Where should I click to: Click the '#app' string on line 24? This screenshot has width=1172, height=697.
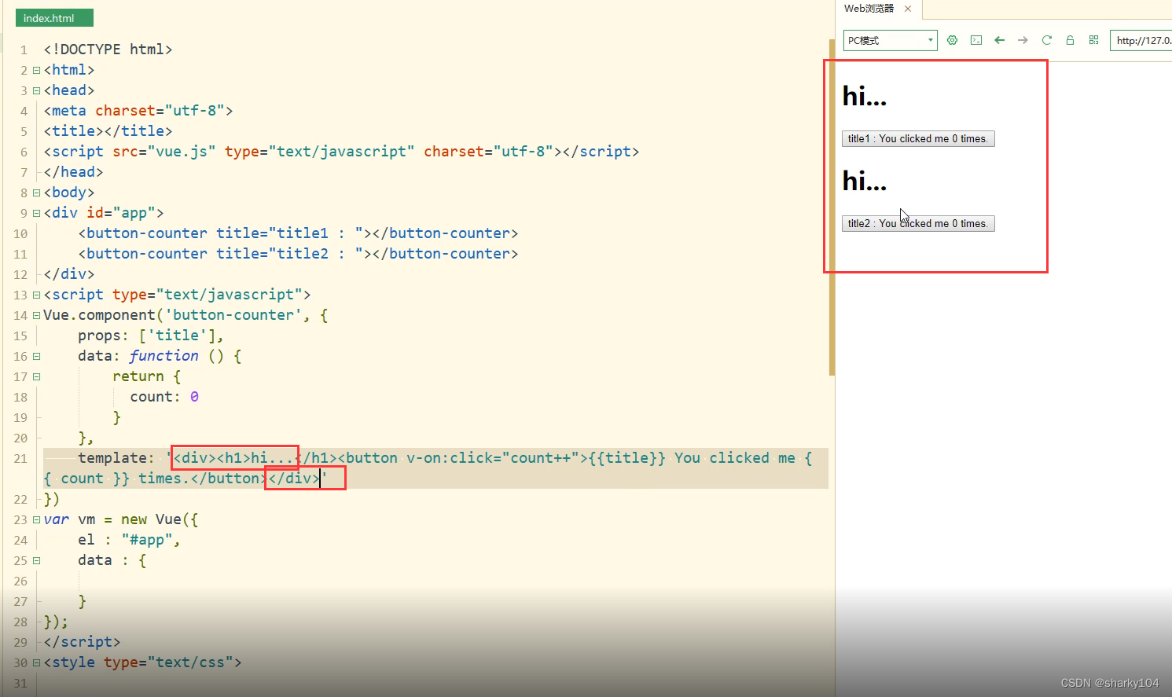click(x=147, y=540)
